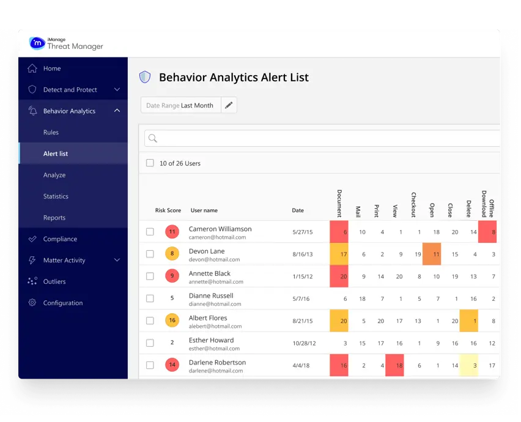Click the Home house icon in sidebar
Screen dimensions: 521x422
(32, 68)
